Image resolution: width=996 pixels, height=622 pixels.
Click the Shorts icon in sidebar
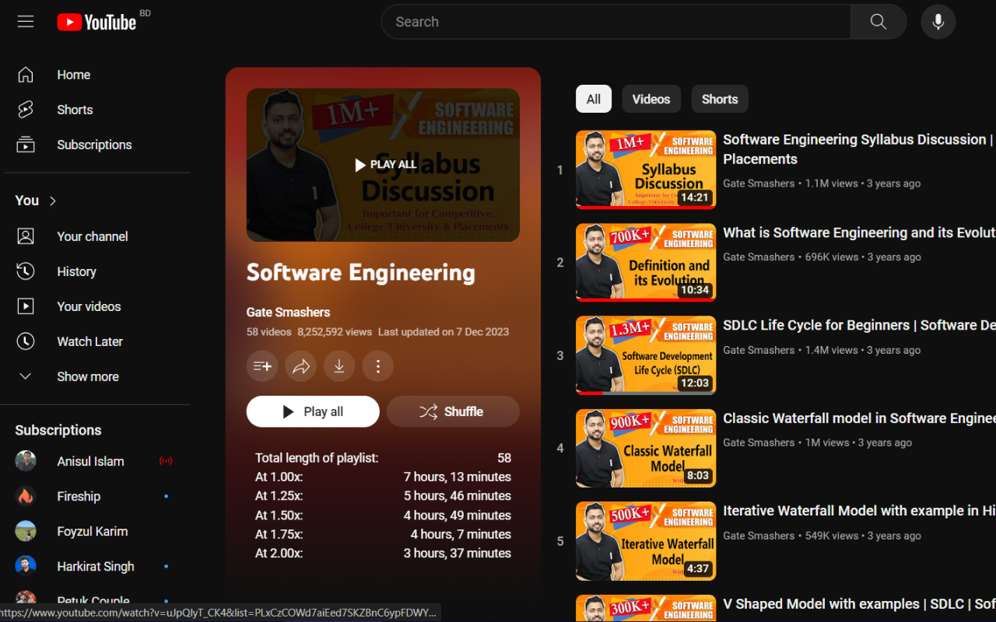coord(26,110)
